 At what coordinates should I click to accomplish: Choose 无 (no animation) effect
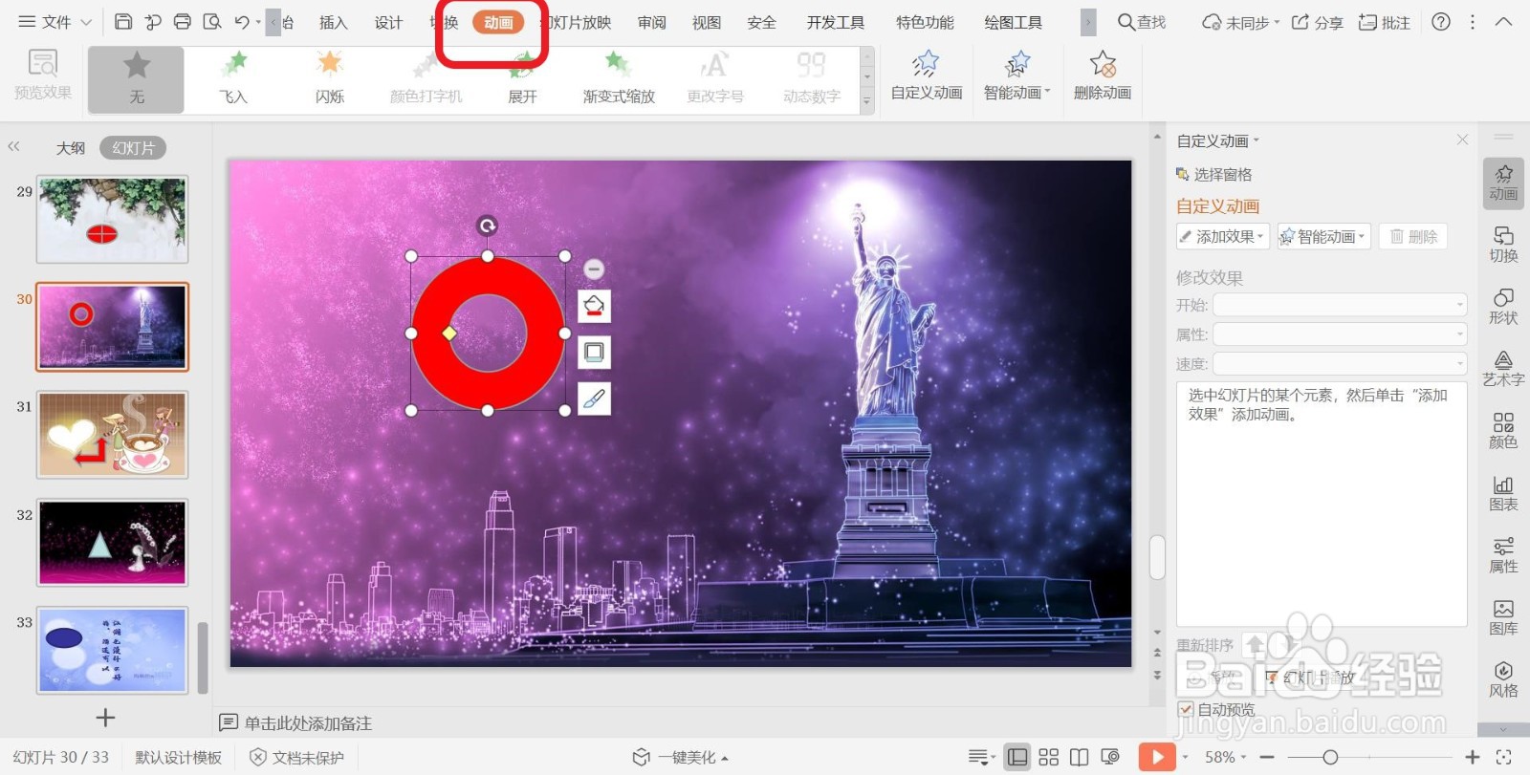coord(137,78)
